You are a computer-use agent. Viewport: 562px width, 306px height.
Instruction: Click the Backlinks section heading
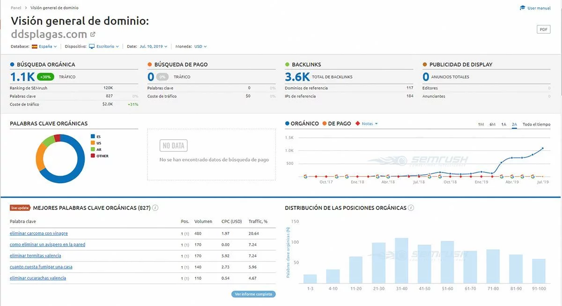[x=306, y=65]
